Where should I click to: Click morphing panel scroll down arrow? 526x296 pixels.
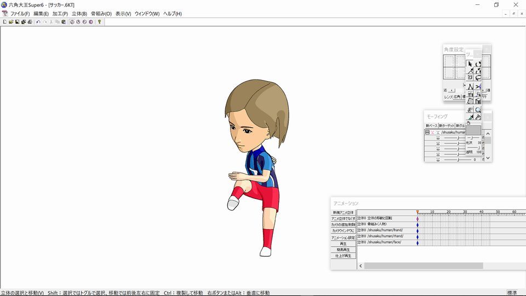[x=488, y=157]
